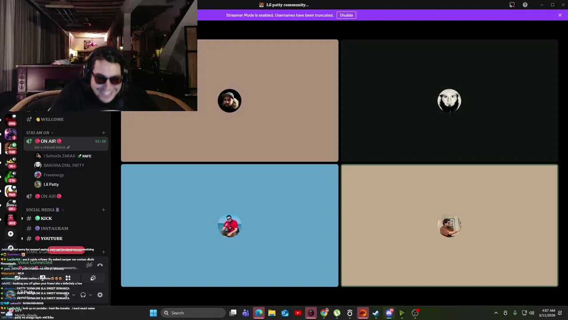This screenshot has width=568, height=320.
Task: Disconnect from voice with hang-up icon
Action: 100,265
